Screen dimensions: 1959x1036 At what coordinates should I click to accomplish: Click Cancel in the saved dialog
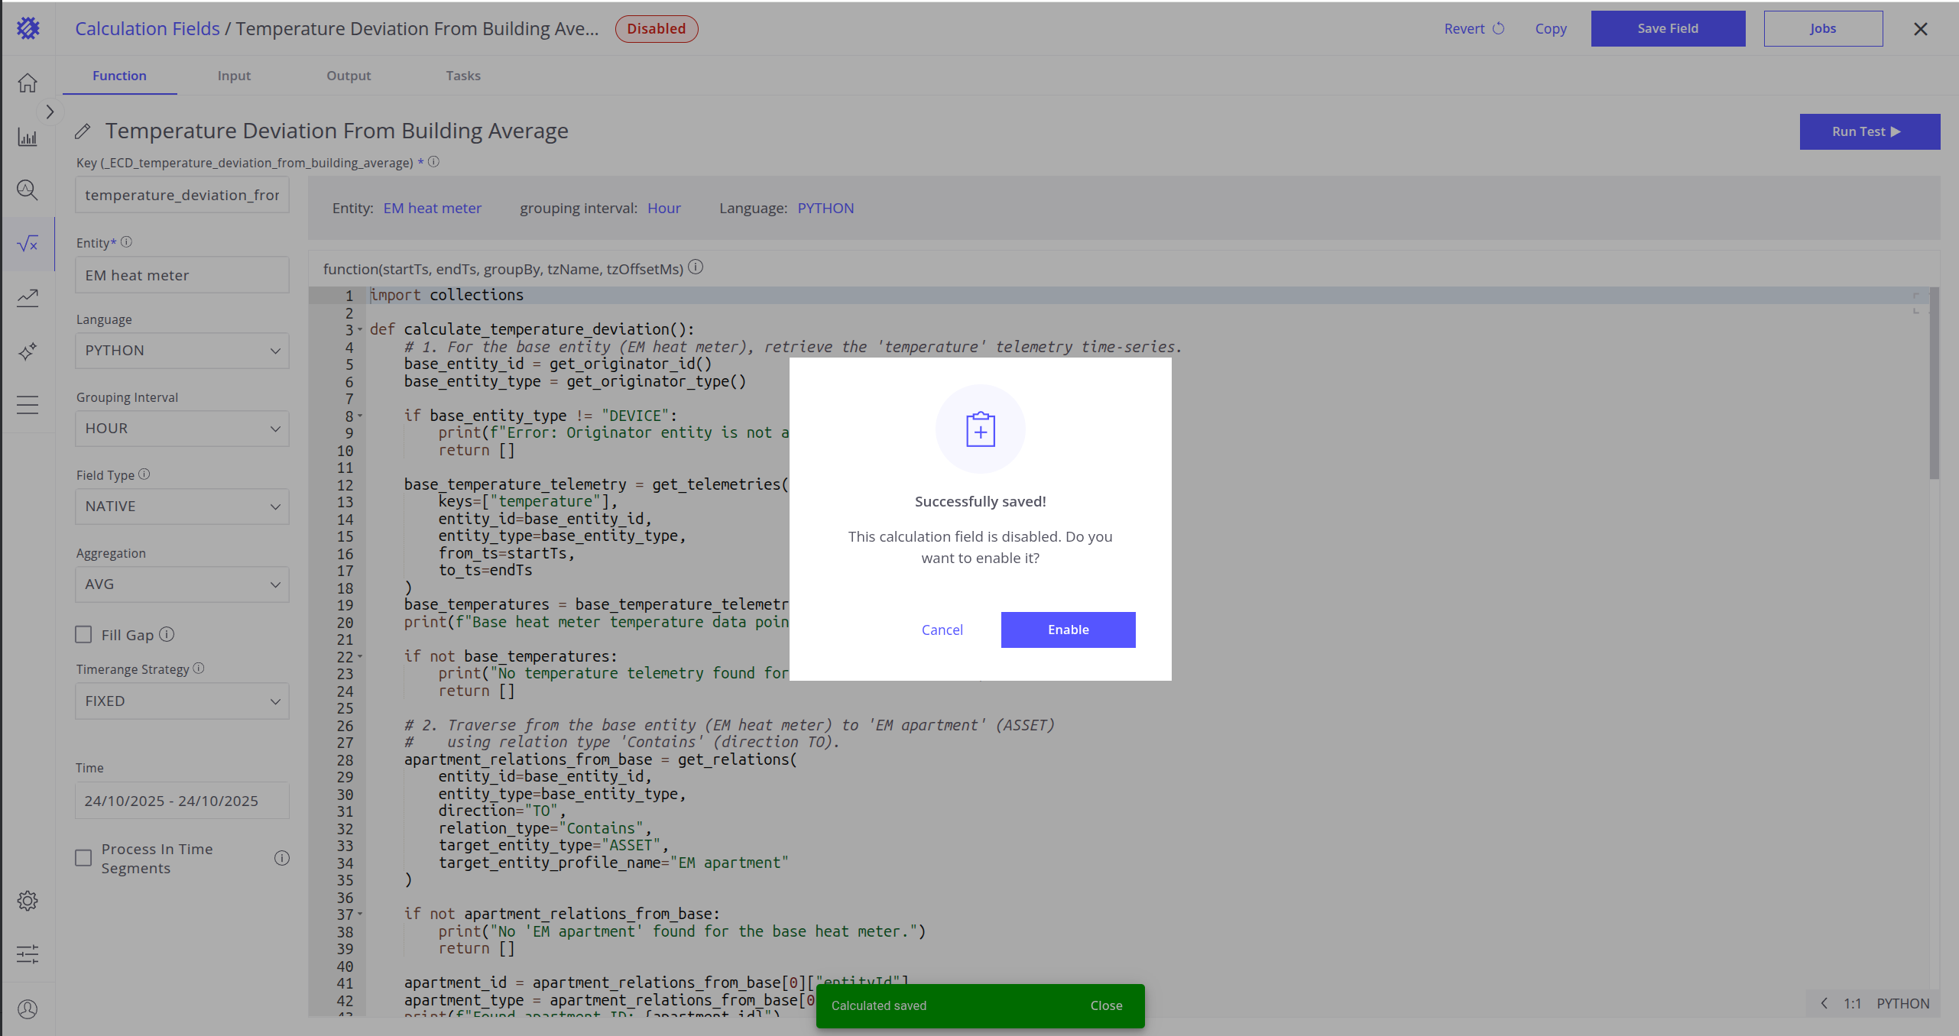[942, 630]
